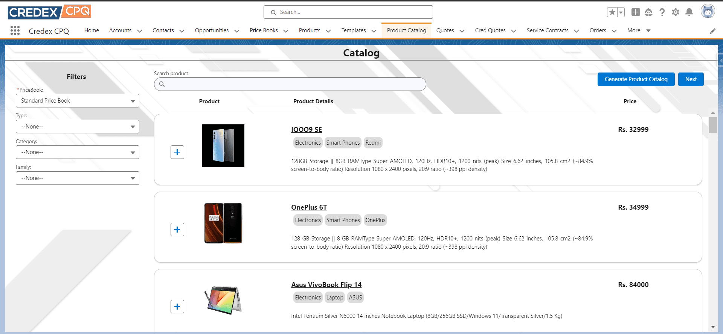Expand the Service Contracts tab chevron

coord(577,31)
